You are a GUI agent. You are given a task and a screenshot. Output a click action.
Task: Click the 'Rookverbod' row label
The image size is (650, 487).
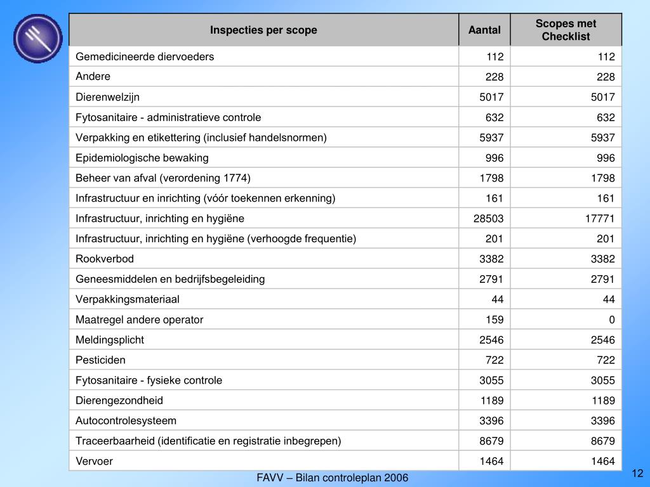[x=105, y=259]
